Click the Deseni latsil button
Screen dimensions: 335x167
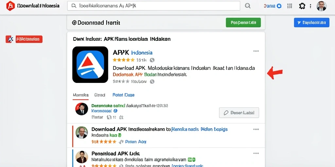click(x=239, y=113)
